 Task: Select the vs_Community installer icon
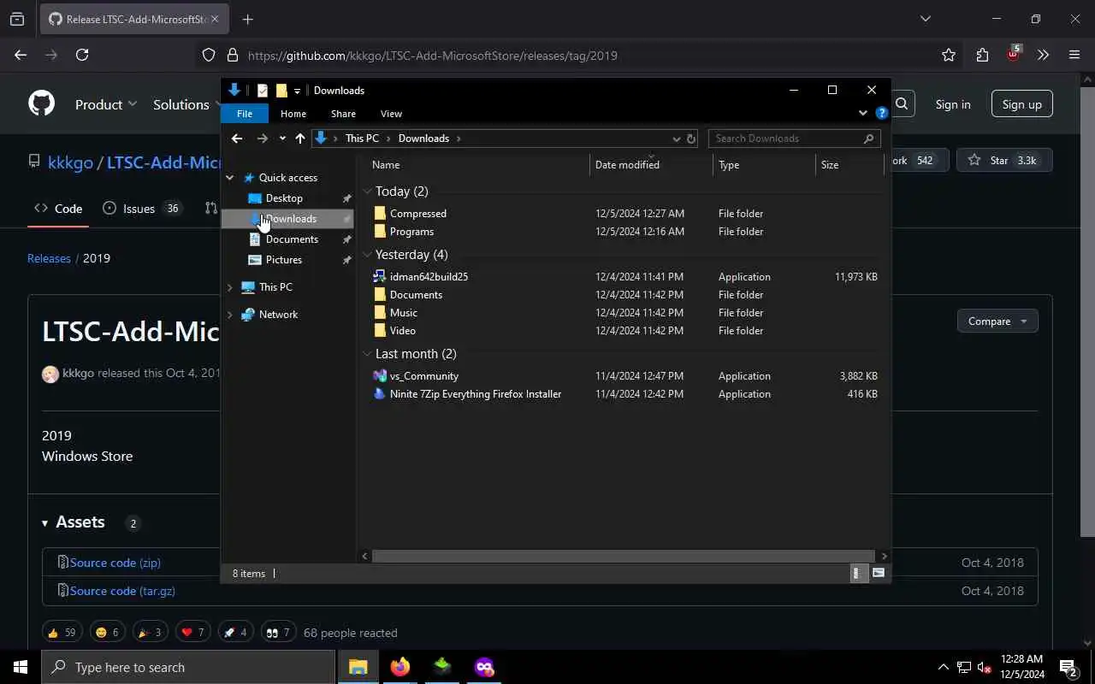pyautogui.click(x=380, y=376)
